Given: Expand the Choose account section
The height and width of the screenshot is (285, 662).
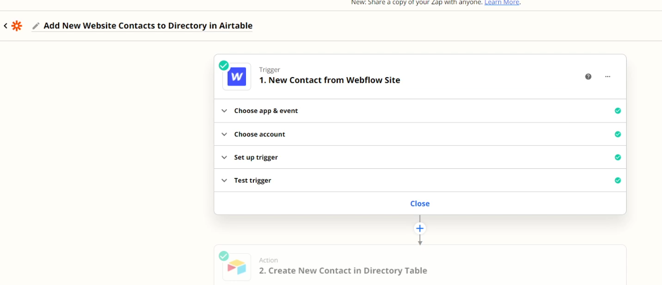Looking at the screenshot, I should [x=420, y=134].
